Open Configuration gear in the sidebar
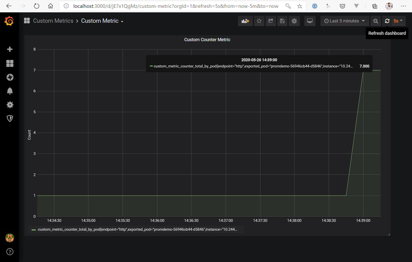Viewport: 412px width, 262px height. coord(10,105)
